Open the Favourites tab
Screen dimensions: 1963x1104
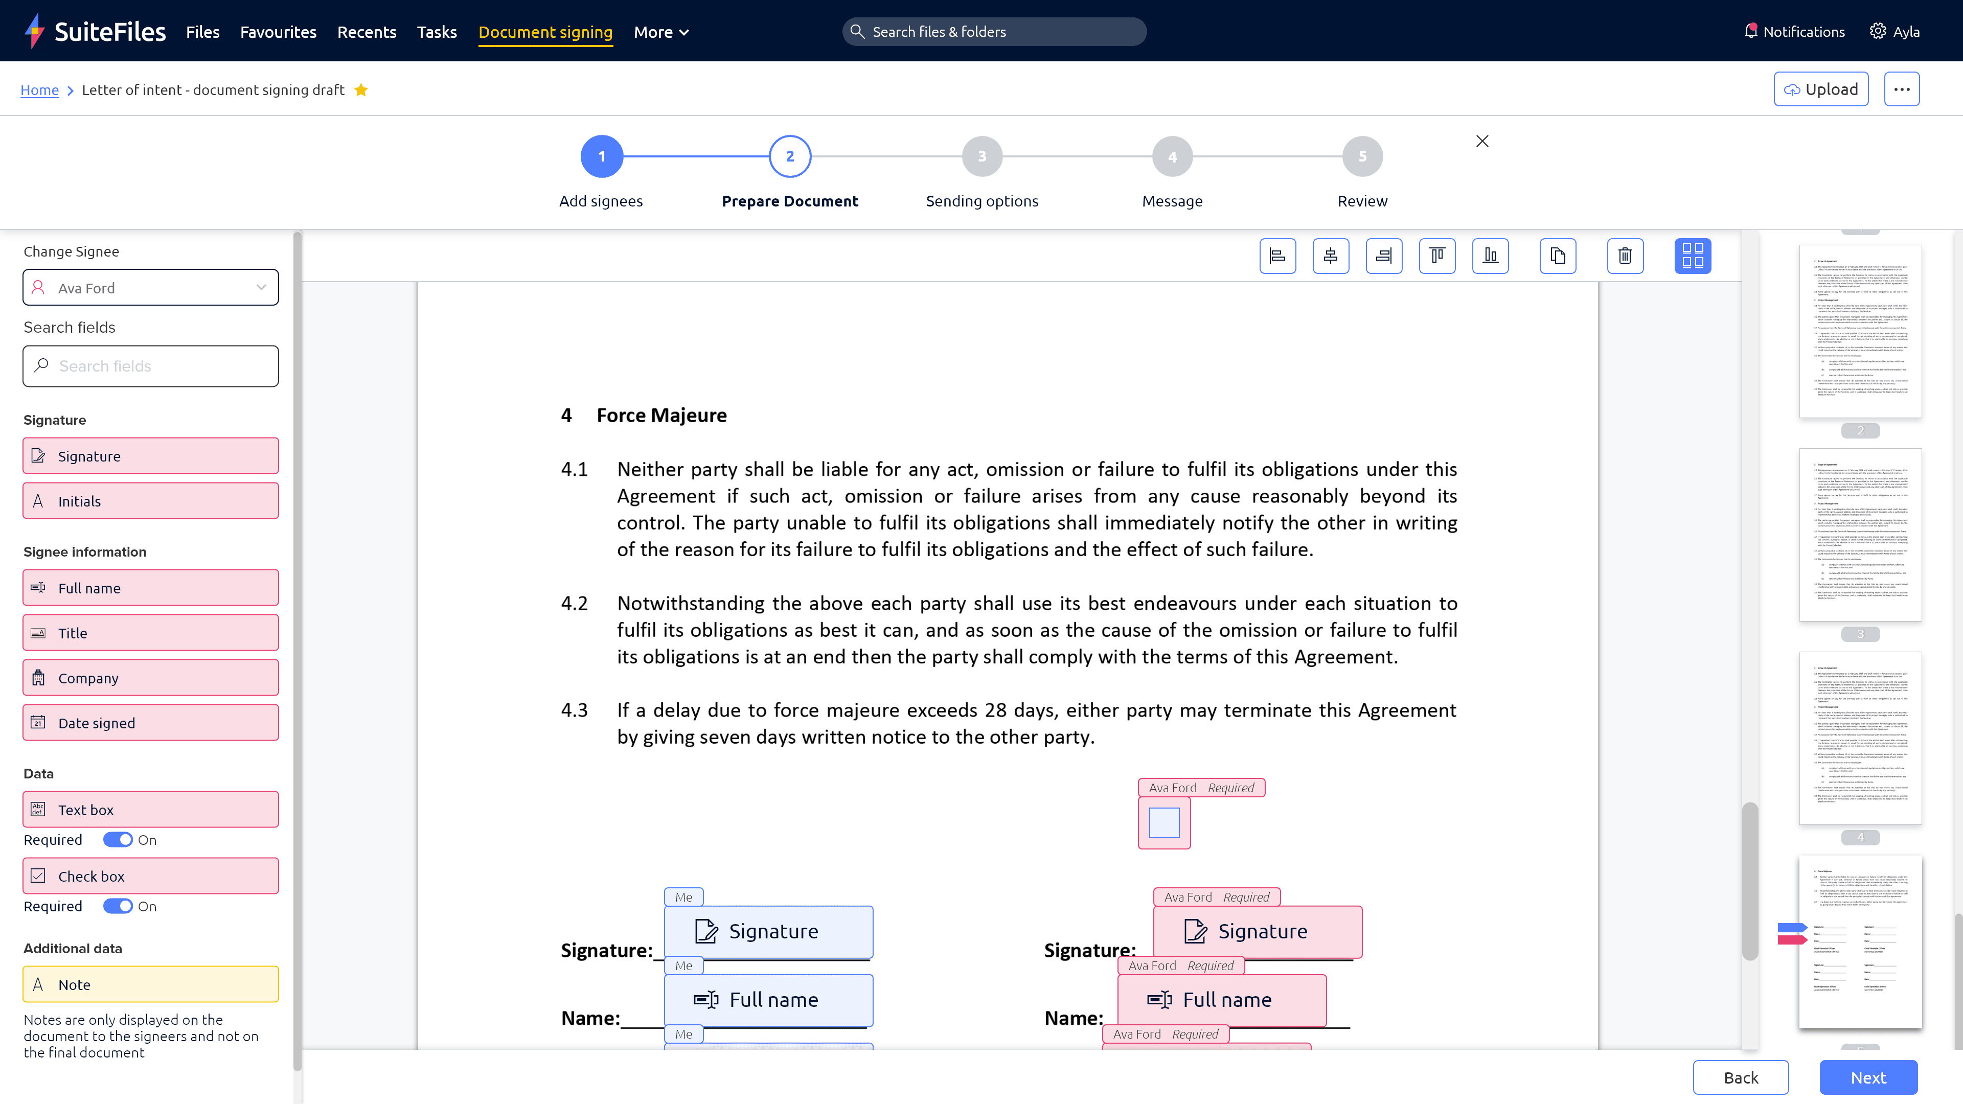(x=278, y=32)
